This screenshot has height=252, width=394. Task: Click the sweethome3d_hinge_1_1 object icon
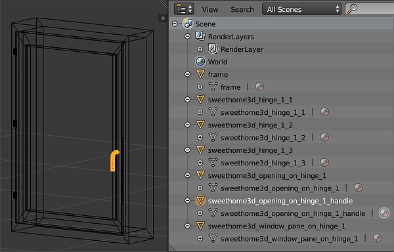[200, 99]
